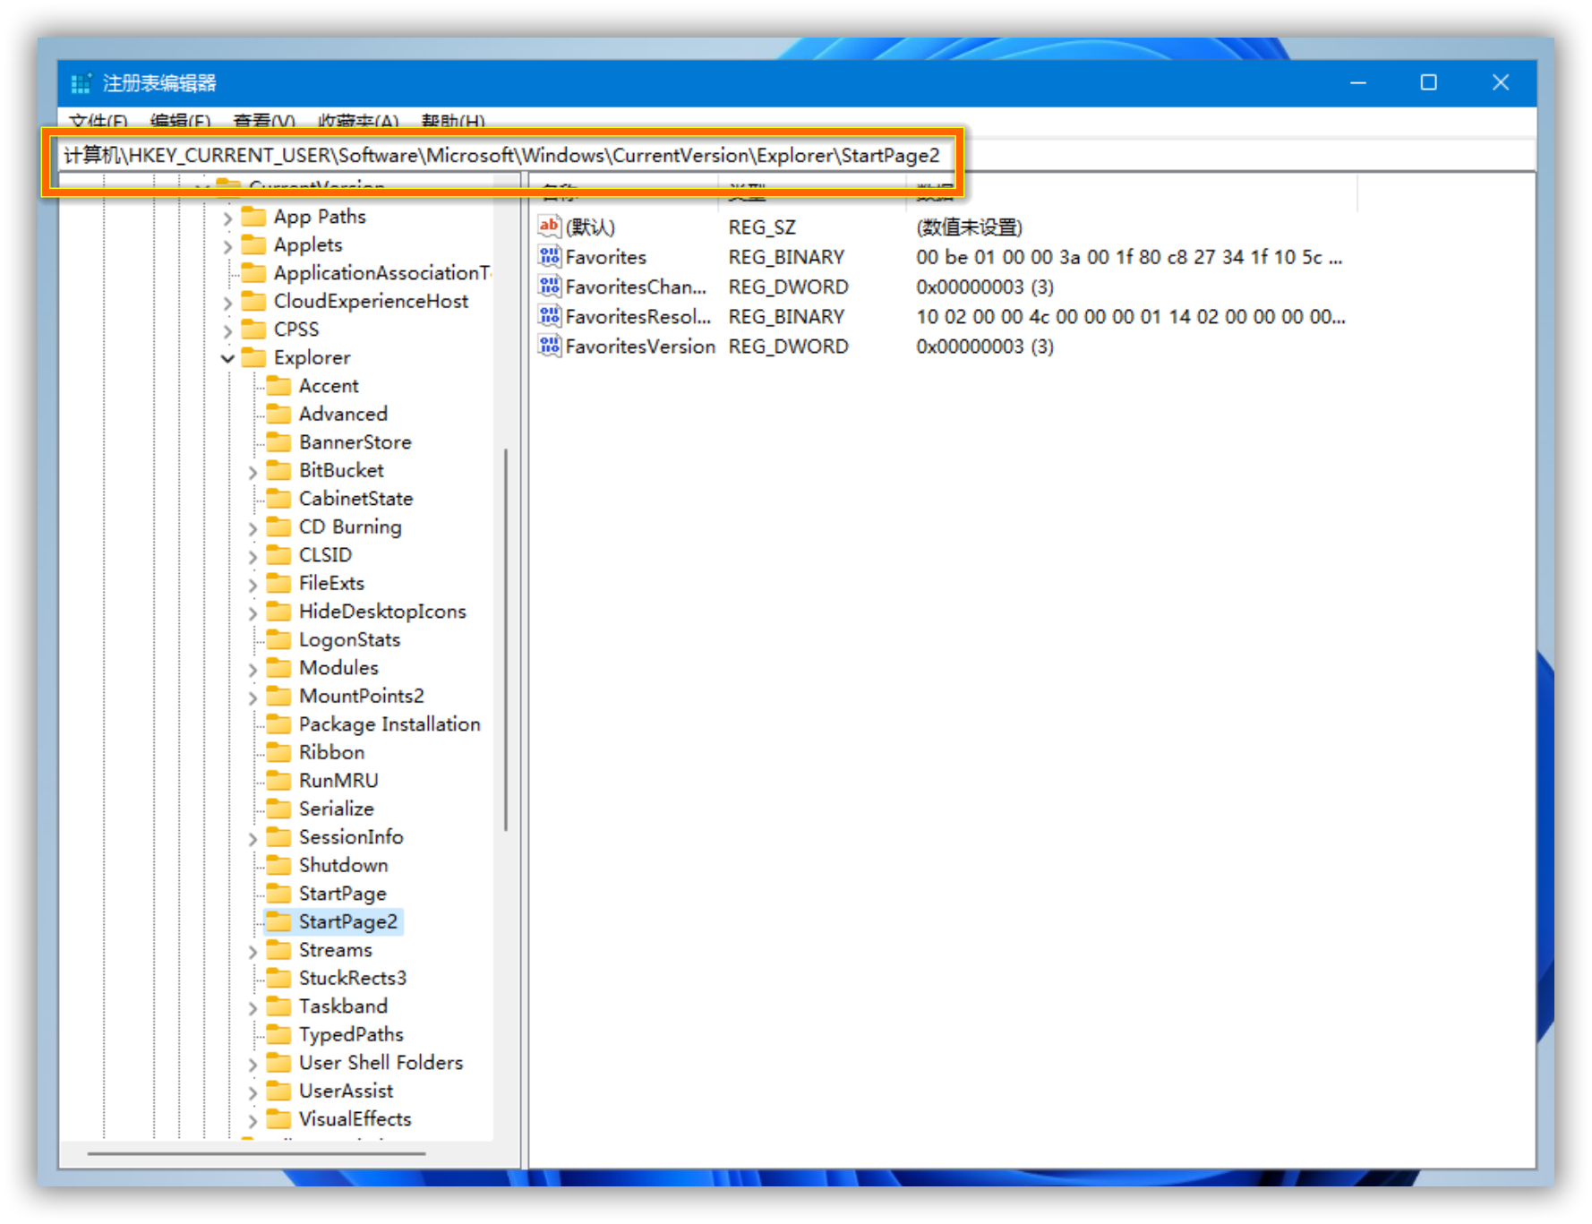Expand the Streams key
This screenshot has width=1592, height=1224.
tap(252, 950)
